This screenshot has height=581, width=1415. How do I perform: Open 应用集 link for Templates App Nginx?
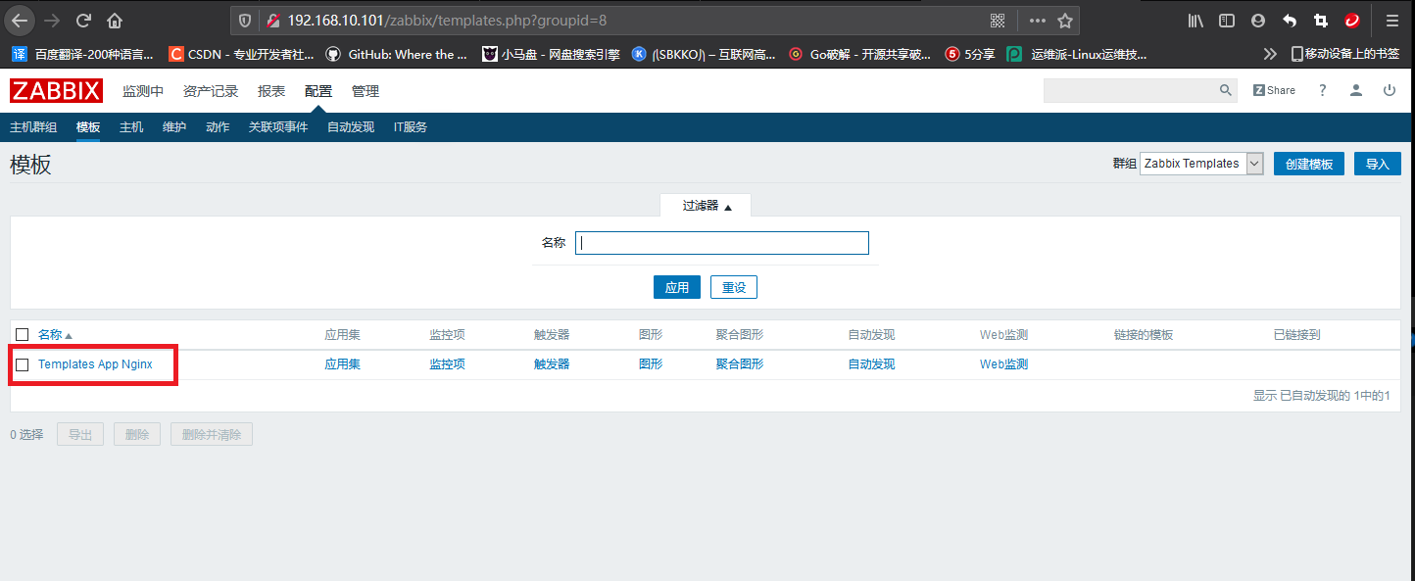tap(343, 364)
